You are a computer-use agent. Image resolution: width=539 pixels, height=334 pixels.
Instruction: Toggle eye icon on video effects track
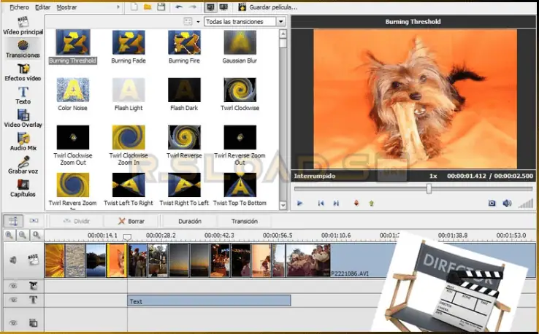13,286
